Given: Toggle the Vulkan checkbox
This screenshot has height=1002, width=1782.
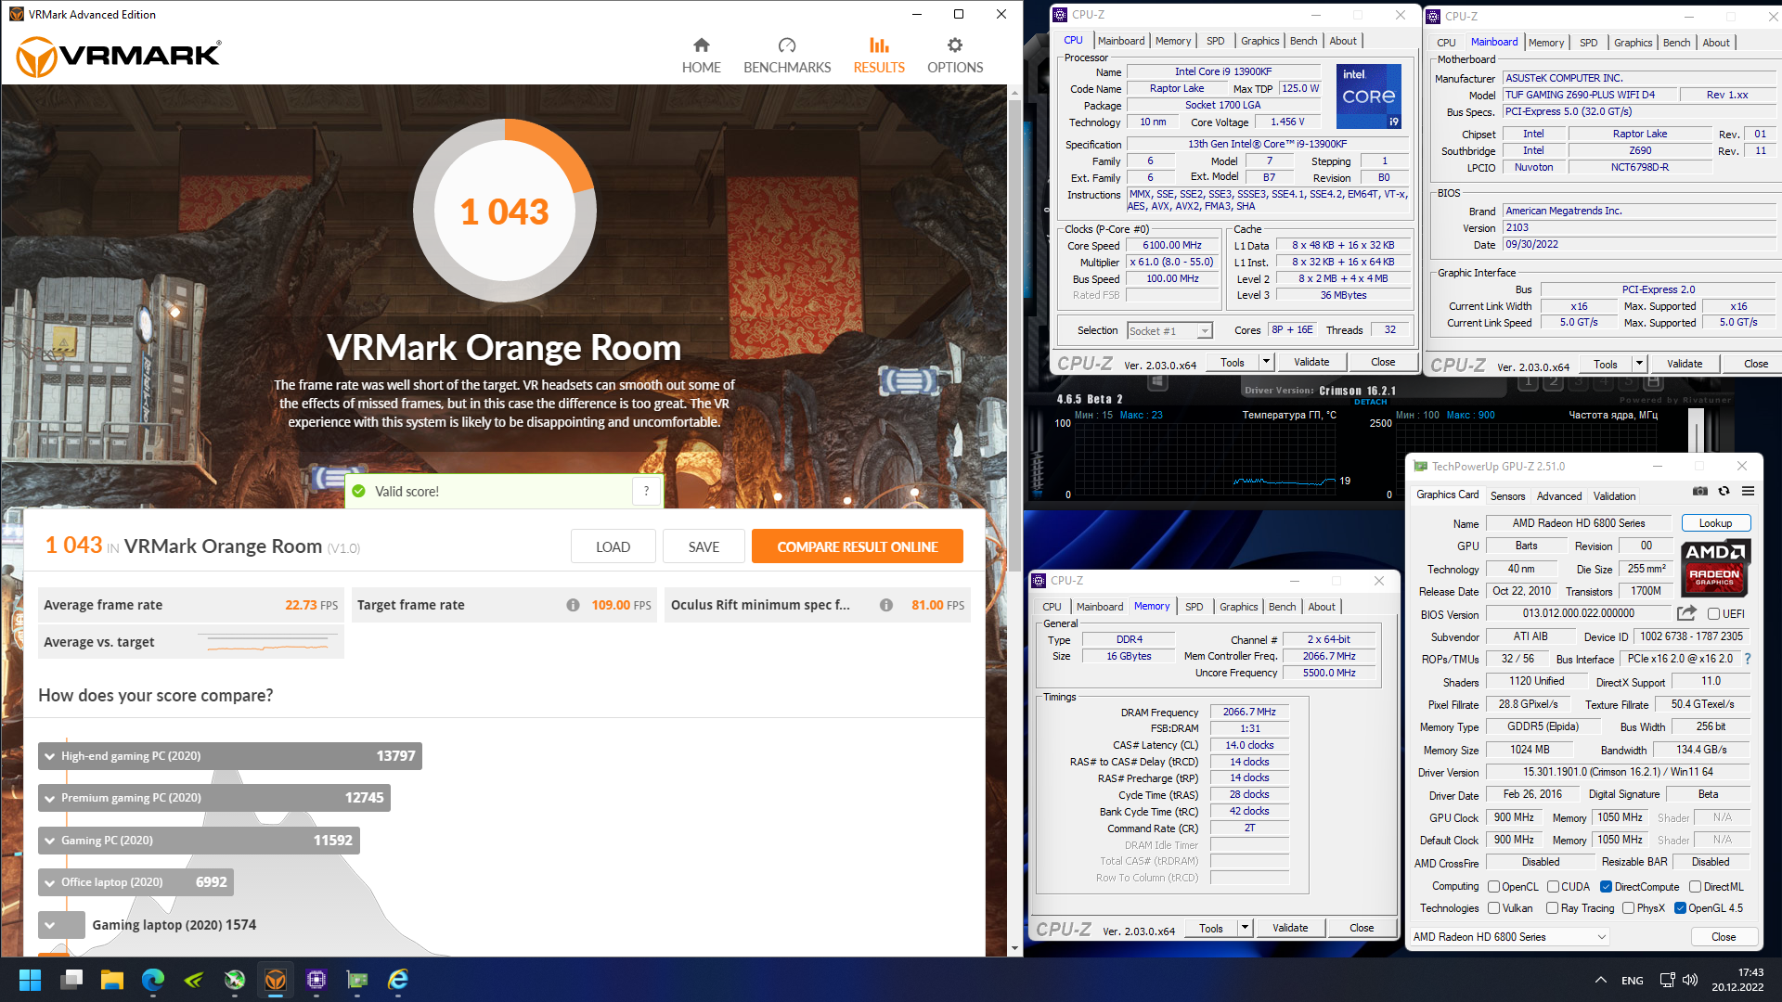Looking at the screenshot, I should click(x=1493, y=908).
